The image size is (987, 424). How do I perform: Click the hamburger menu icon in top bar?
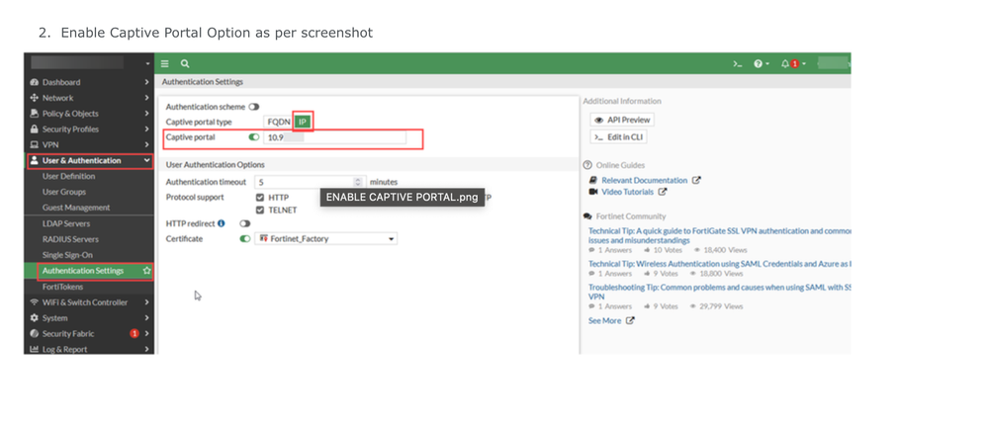[x=165, y=63]
